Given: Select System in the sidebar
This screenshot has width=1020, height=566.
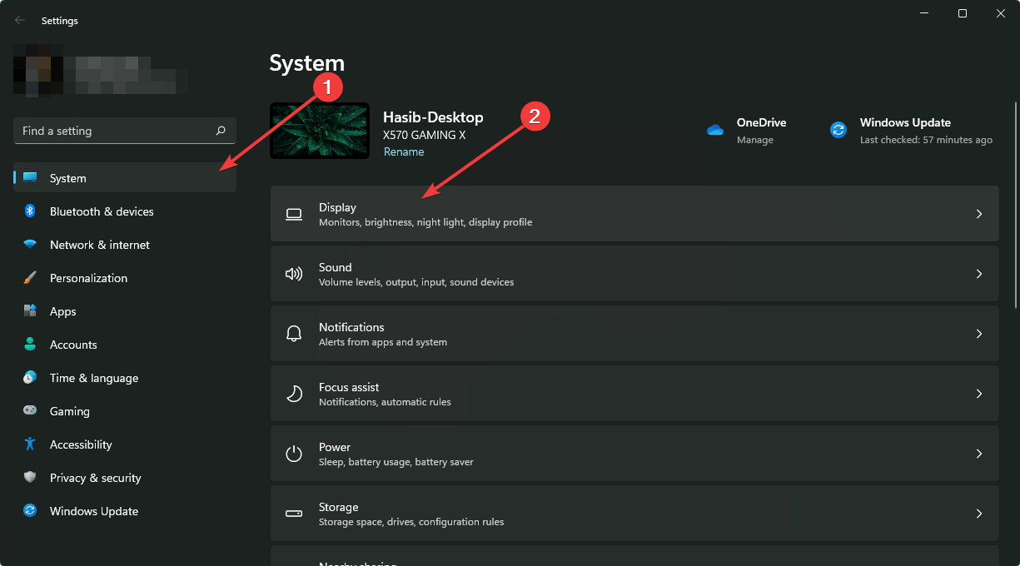Looking at the screenshot, I should pyautogui.click(x=125, y=178).
